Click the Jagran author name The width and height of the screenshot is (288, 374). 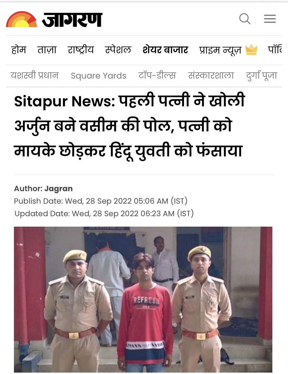click(58, 188)
